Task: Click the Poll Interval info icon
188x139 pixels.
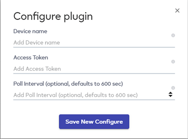Action: (x=173, y=88)
